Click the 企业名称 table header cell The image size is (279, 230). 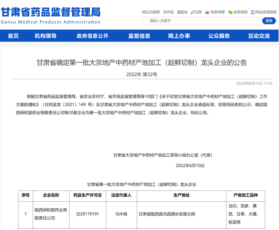point(51,195)
